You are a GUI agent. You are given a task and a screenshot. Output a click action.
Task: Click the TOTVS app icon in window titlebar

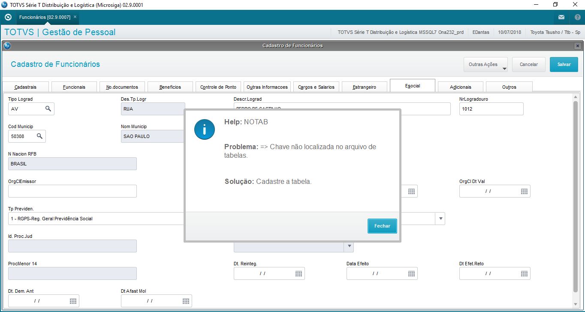point(5,5)
